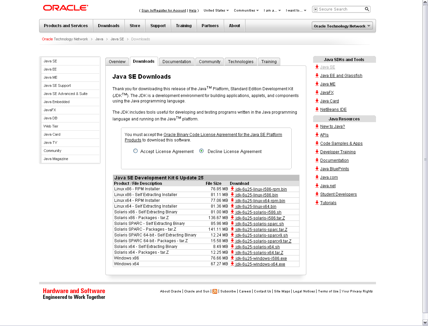The image size is (428, 326).
Task: Expand the Communities dropdown menu
Action: click(x=246, y=11)
